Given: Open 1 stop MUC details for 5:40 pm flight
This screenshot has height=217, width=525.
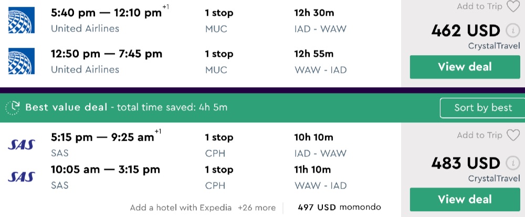Looking at the screenshot, I should pos(219,20).
